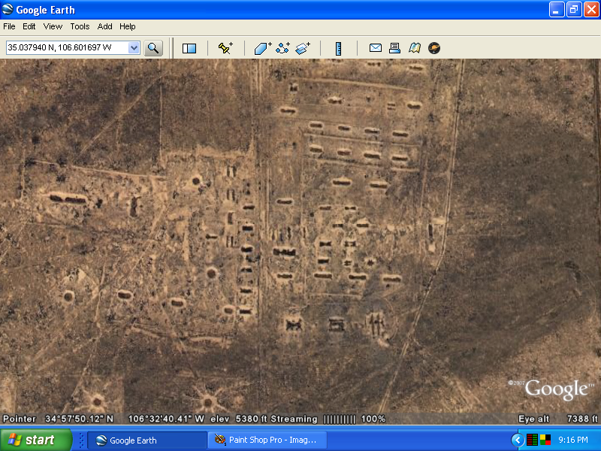Open the search history dropdown arrow
601x451 pixels.
[x=134, y=48]
